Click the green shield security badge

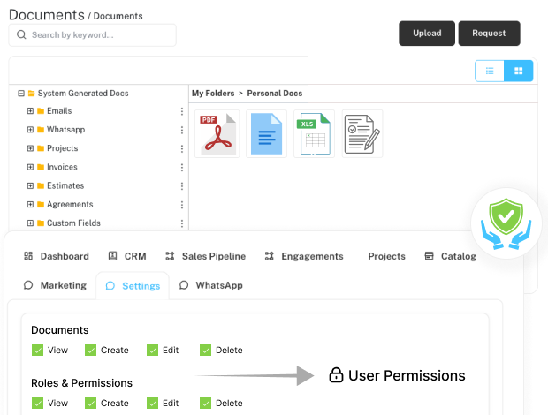(x=506, y=223)
